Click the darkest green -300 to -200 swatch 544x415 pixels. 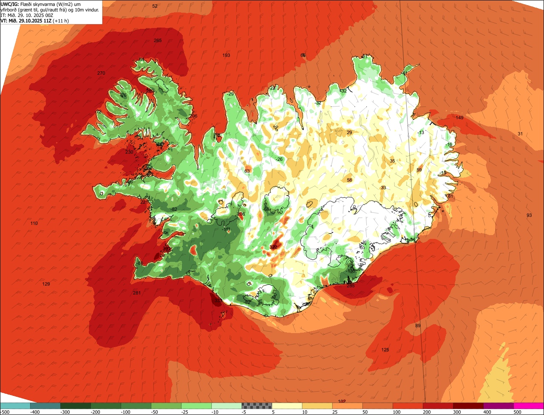(x=76, y=406)
